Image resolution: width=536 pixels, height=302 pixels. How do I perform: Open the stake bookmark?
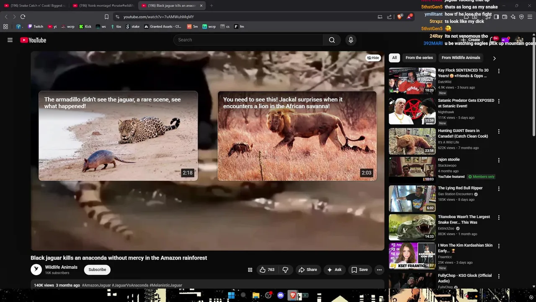point(133,26)
